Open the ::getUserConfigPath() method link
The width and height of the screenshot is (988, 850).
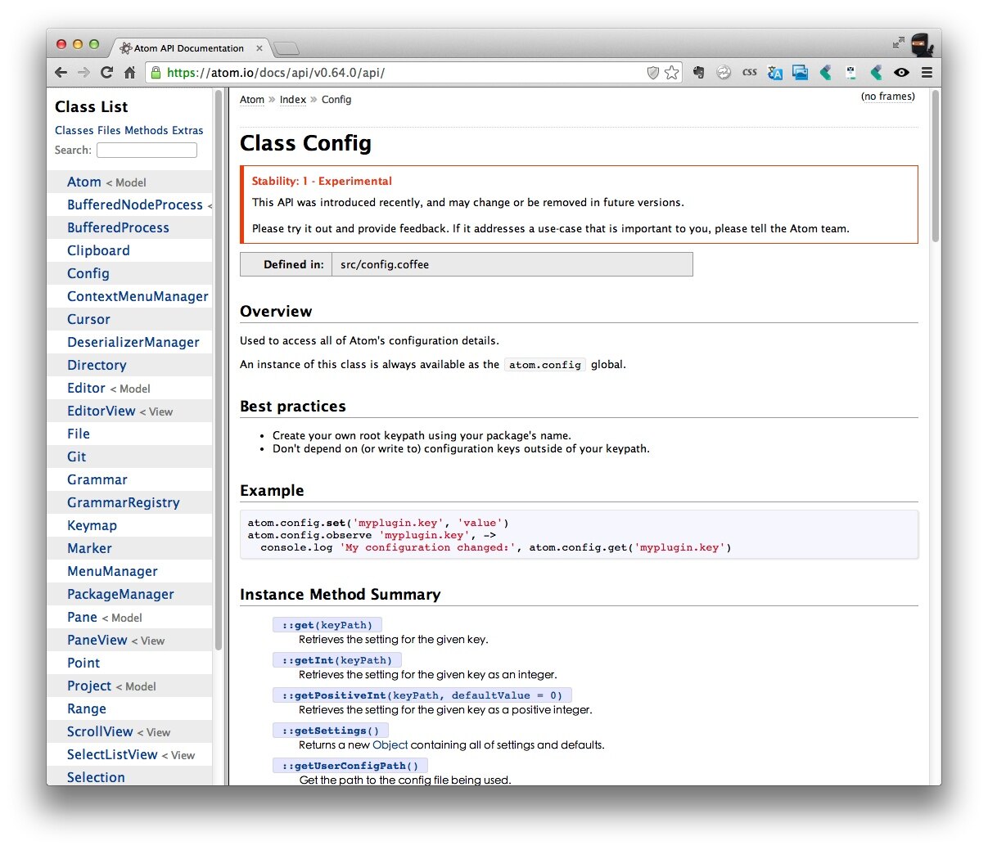coord(350,766)
